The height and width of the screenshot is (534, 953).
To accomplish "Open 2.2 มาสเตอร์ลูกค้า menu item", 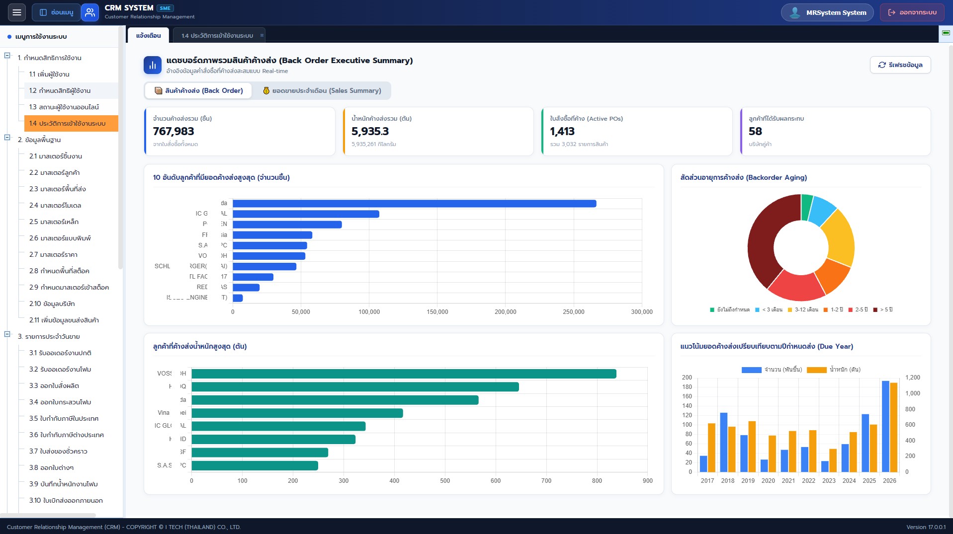I will [x=71, y=173].
